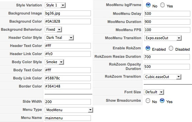
Task: Click the Body Text Color field
Action: point(68,70)
